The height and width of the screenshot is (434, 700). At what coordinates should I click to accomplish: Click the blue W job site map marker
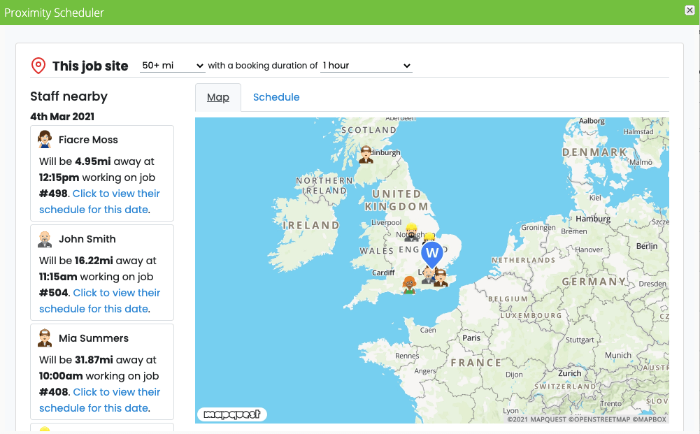click(x=431, y=254)
